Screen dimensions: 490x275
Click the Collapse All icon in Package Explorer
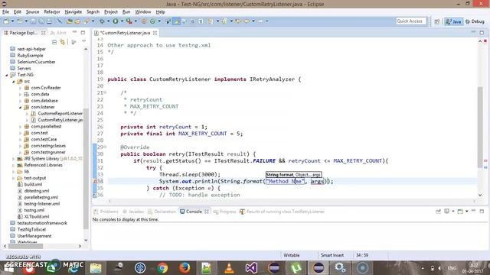54,42
